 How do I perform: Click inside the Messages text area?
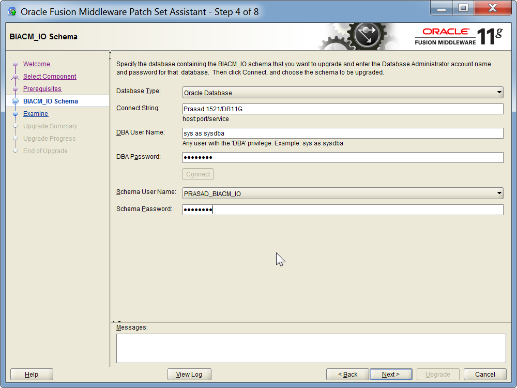tap(311, 348)
